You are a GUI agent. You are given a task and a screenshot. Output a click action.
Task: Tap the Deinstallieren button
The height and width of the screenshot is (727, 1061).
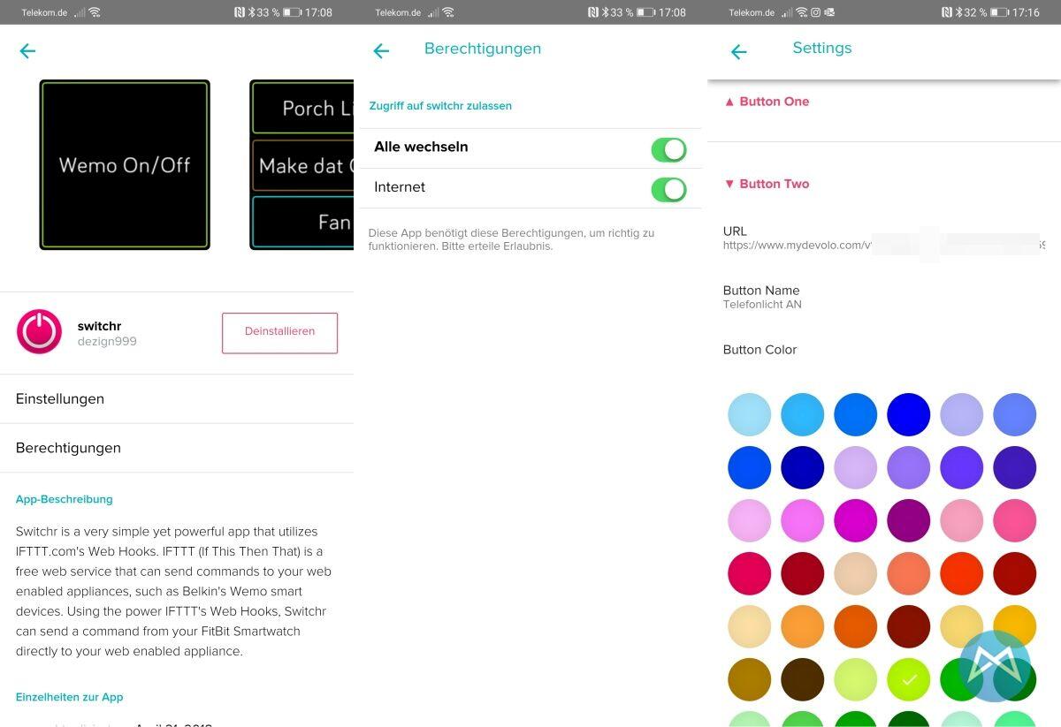click(x=279, y=332)
